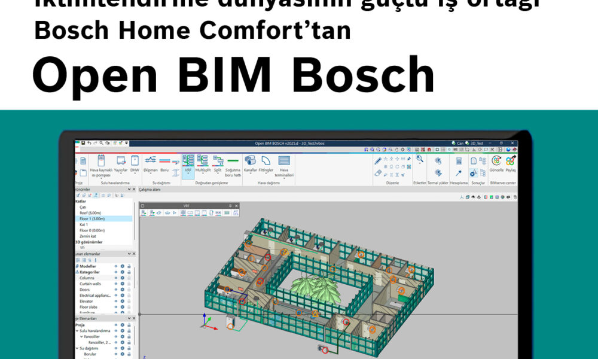Click the Columns category row

[87, 278]
